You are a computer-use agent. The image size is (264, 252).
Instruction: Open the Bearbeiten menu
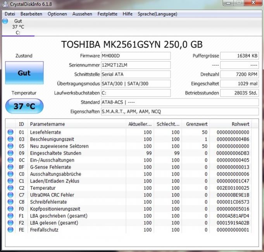[x=31, y=14]
